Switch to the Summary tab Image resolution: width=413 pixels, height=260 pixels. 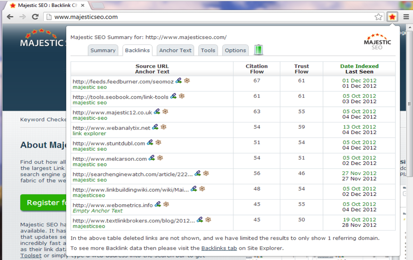103,50
